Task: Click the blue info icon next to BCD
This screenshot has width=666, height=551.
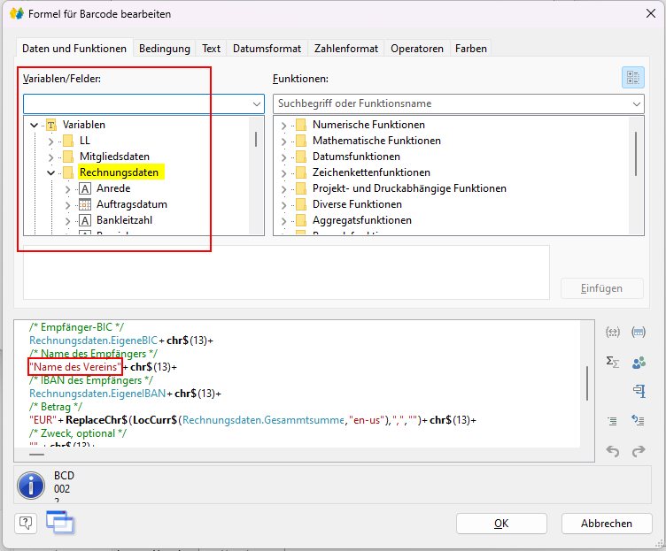Action: pos(32,486)
